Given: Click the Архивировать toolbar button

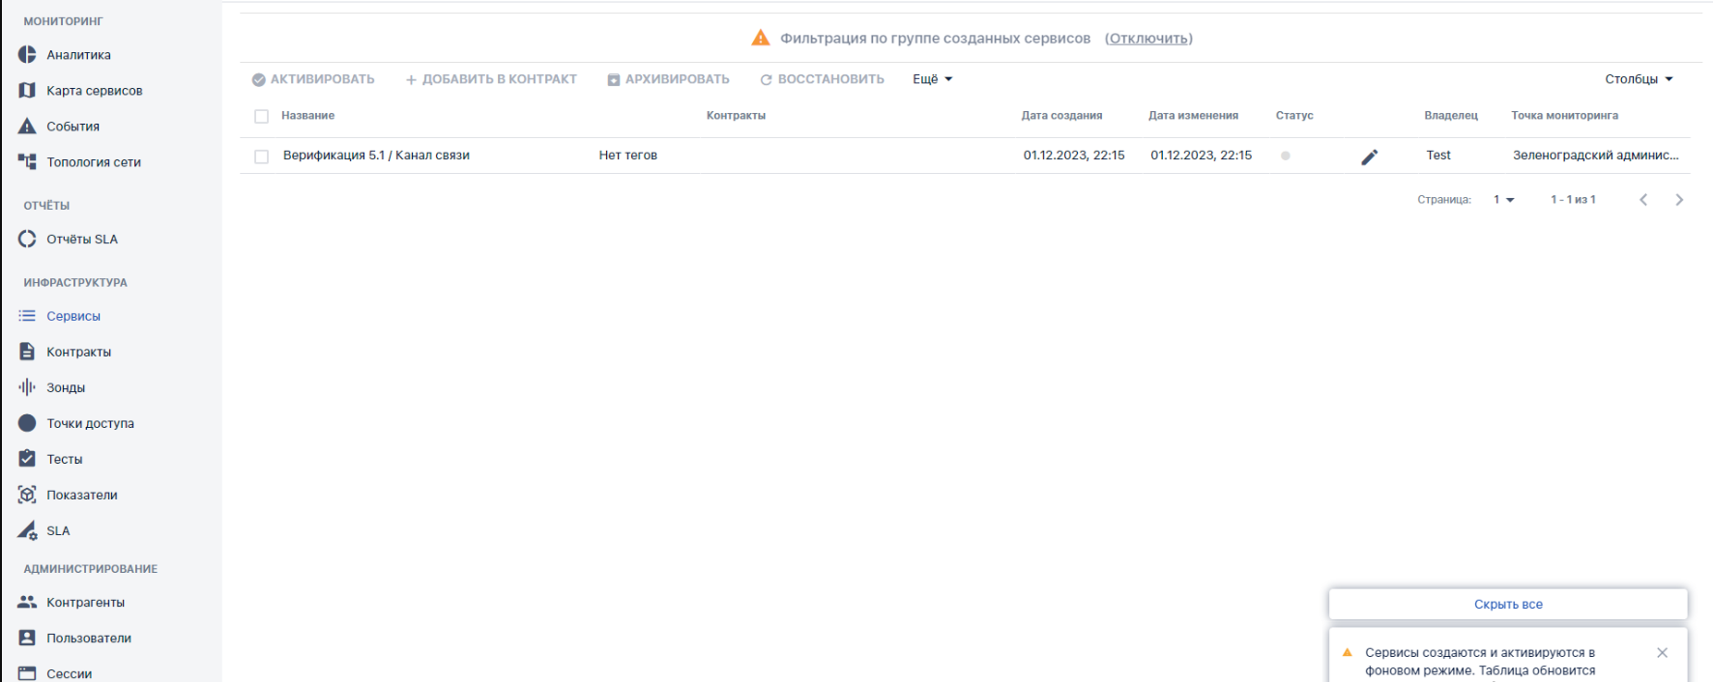Looking at the screenshot, I should tap(668, 79).
